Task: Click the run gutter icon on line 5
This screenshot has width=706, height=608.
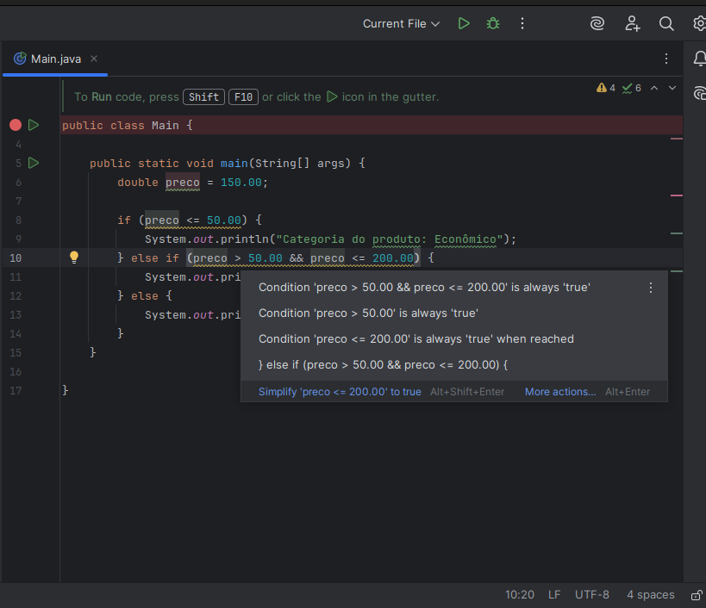Action: coord(34,163)
